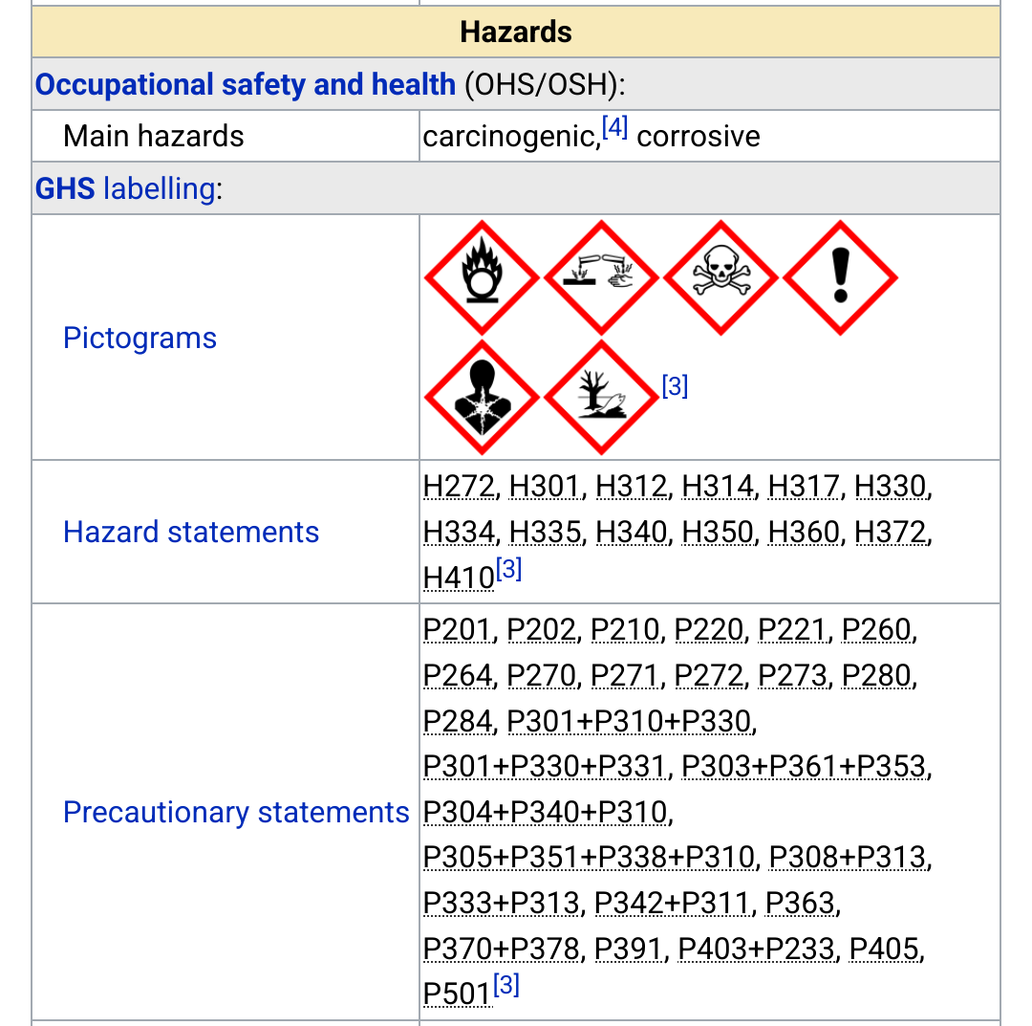Viewport: 1032px width, 1026px height.
Task: Open the Occupational safety and health link
Action: pos(245,84)
